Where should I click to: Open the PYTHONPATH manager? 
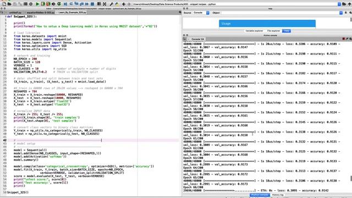coord(117,4)
